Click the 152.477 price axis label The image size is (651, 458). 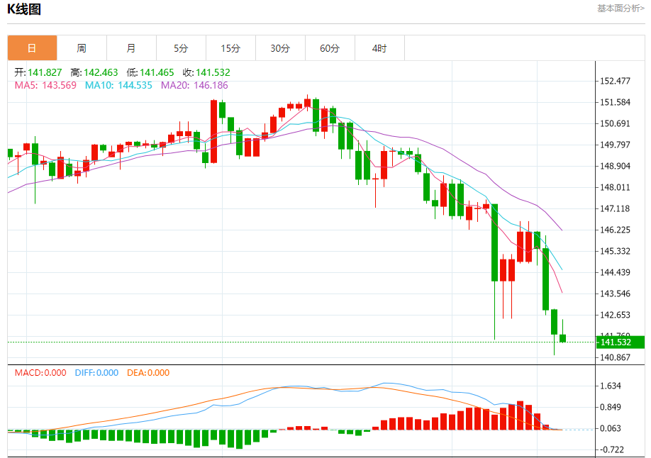point(616,81)
